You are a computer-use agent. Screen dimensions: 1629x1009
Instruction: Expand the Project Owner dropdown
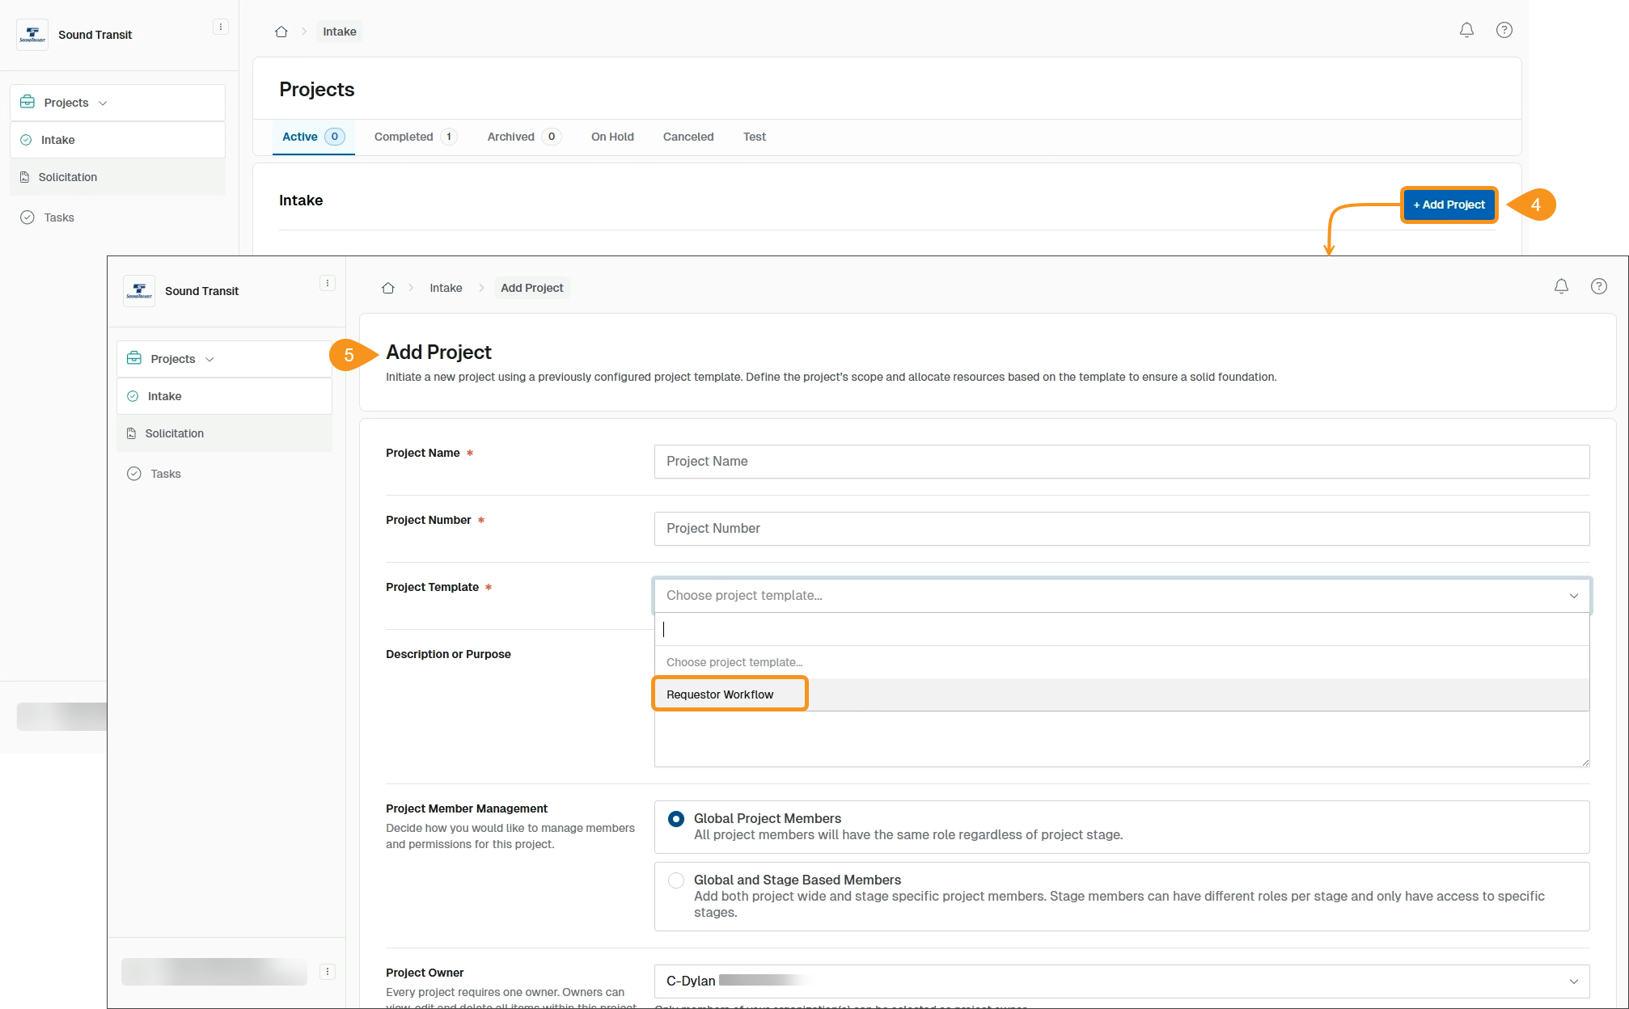[x=1121, y=981]
